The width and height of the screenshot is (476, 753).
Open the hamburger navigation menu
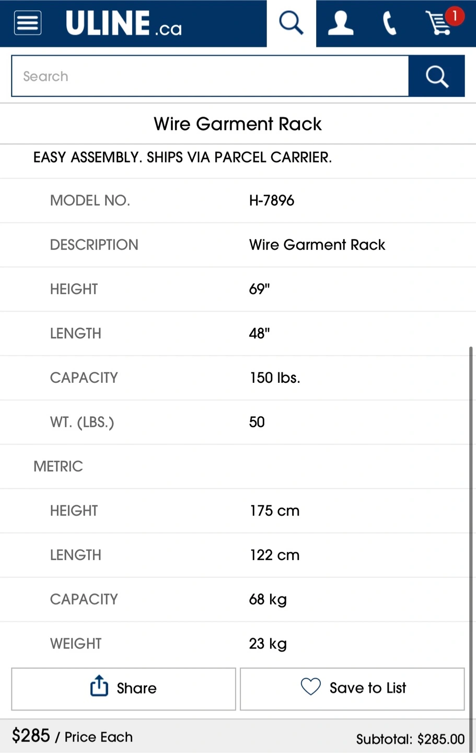pos(28,24)
